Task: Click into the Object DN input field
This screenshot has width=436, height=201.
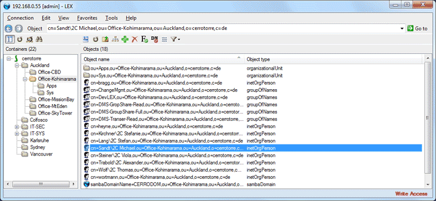Action: click(x=223, y=28)
